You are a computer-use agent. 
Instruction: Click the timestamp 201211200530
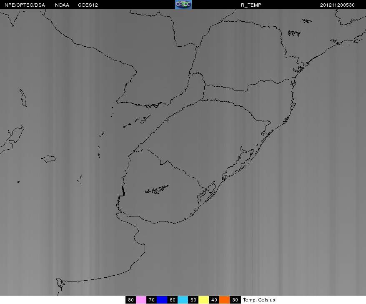pos(337,5)
